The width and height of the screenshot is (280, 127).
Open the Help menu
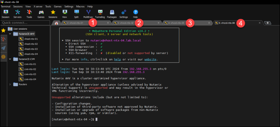(90, 7)
